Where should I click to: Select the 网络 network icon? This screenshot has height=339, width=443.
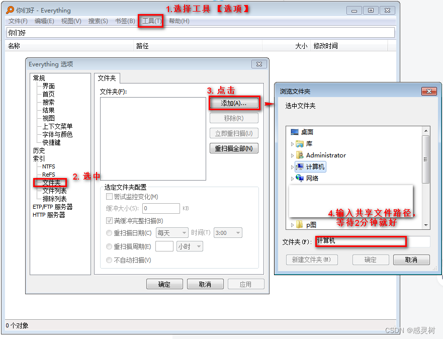[300, 178]
